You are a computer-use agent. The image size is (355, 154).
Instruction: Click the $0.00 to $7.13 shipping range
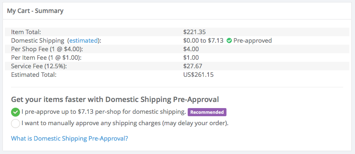(x=203, y=41)
